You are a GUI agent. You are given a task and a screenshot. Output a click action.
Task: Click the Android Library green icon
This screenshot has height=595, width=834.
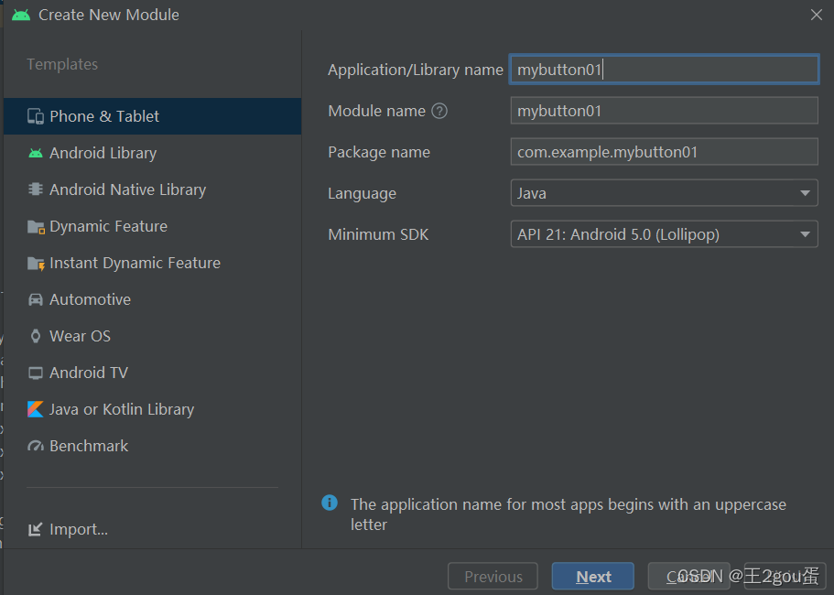coord(36,153)
